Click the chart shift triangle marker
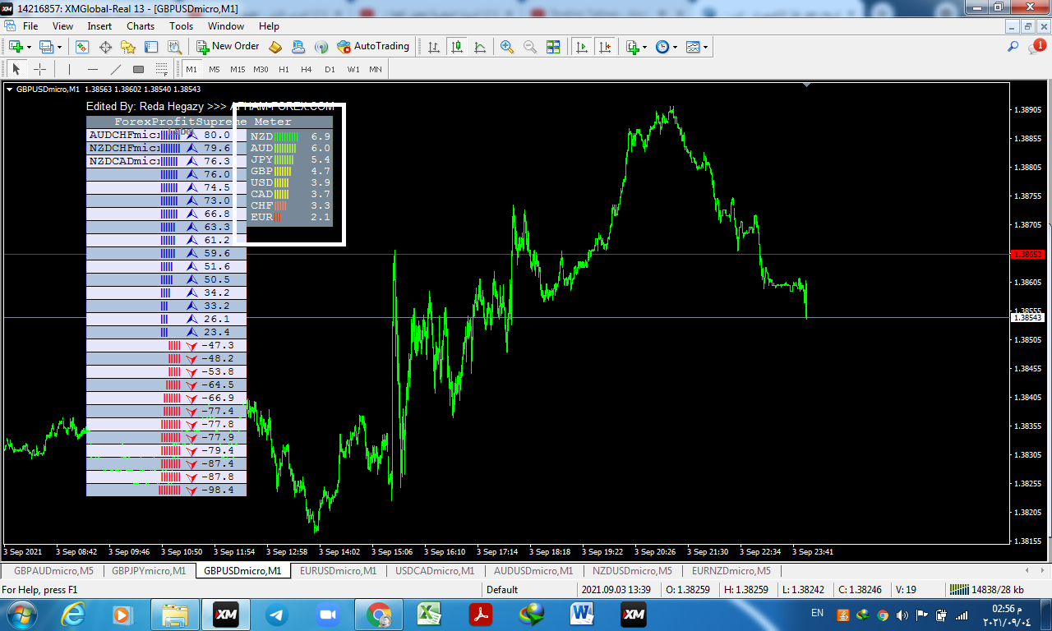Screen dimensions: 1052x631 tap(807, 84)
